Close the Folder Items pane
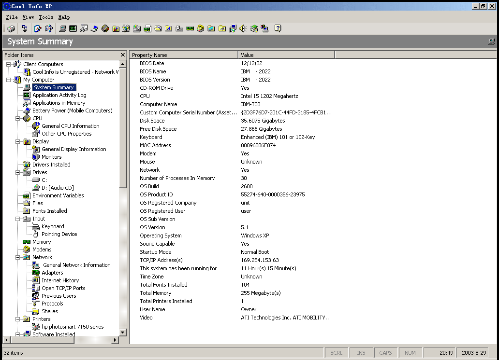The height and width of the screenshot is (360, 499). (x=123, y=55)
